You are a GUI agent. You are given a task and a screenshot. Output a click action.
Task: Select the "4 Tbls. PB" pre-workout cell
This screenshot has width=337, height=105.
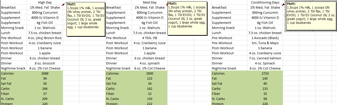pos(149,38)
